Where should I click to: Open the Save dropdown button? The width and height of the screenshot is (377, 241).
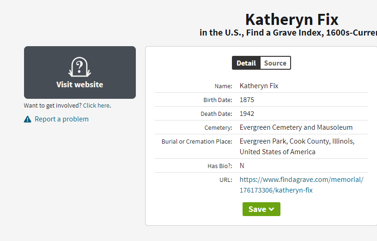261,209
